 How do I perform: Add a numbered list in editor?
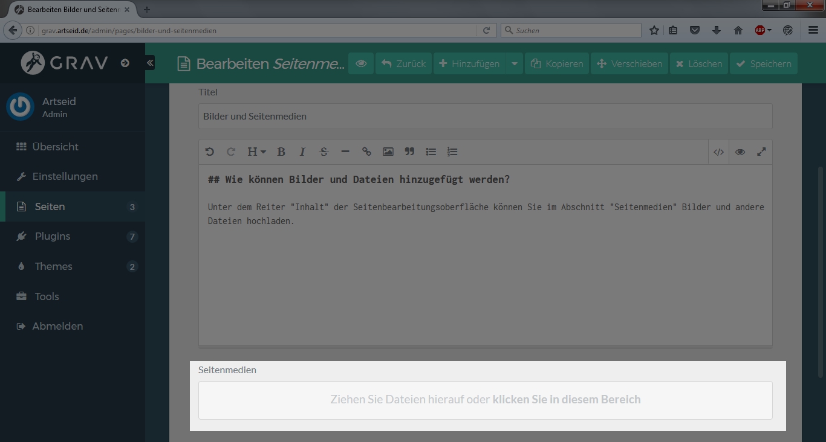pyautogui.click(x=452, y=152)
